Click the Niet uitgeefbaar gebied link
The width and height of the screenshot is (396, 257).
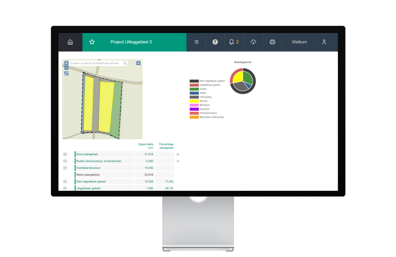point(91,181)
